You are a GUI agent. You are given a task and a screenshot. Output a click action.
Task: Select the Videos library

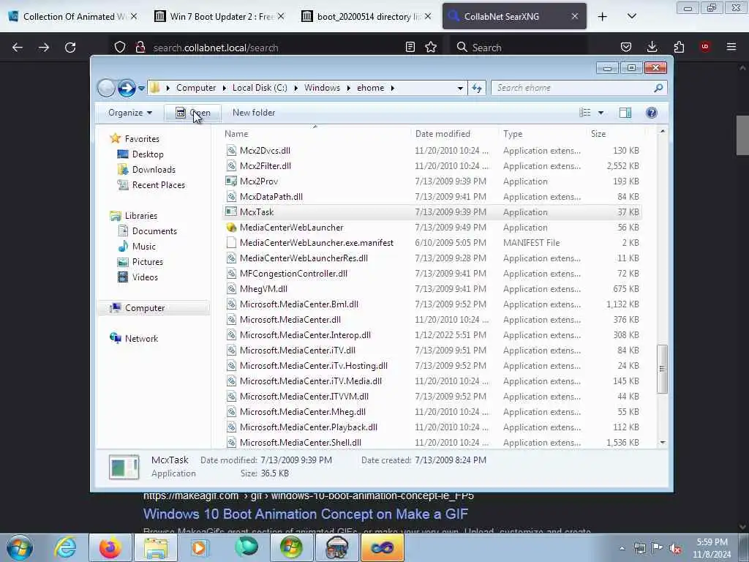click(145, 277)
